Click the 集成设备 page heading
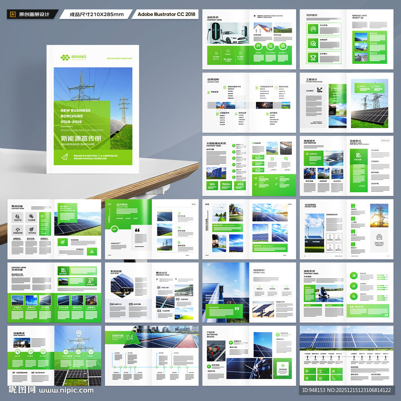This screenshot has height=401, width=401. tap(17, 206)
